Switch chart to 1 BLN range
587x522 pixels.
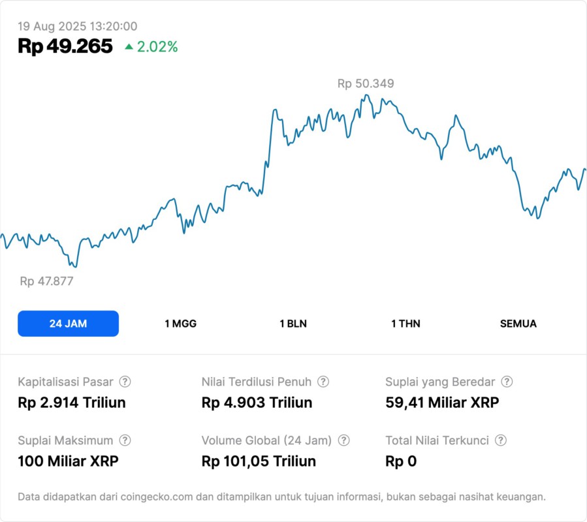point(293,324)
